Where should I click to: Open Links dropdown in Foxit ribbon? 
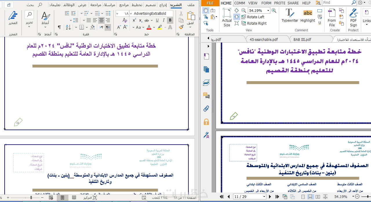point(367,25)
